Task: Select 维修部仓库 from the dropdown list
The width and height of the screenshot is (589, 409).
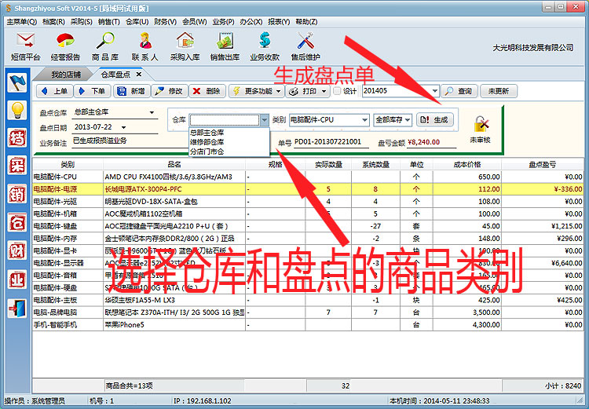Action: pyautogui.click(x=229, y=142)
